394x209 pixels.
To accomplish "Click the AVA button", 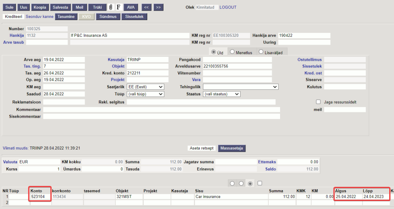I will coord(131,7).
